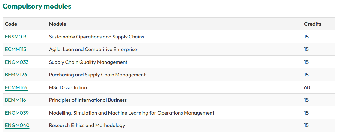Click the Code column header

[x=11, y=24]
